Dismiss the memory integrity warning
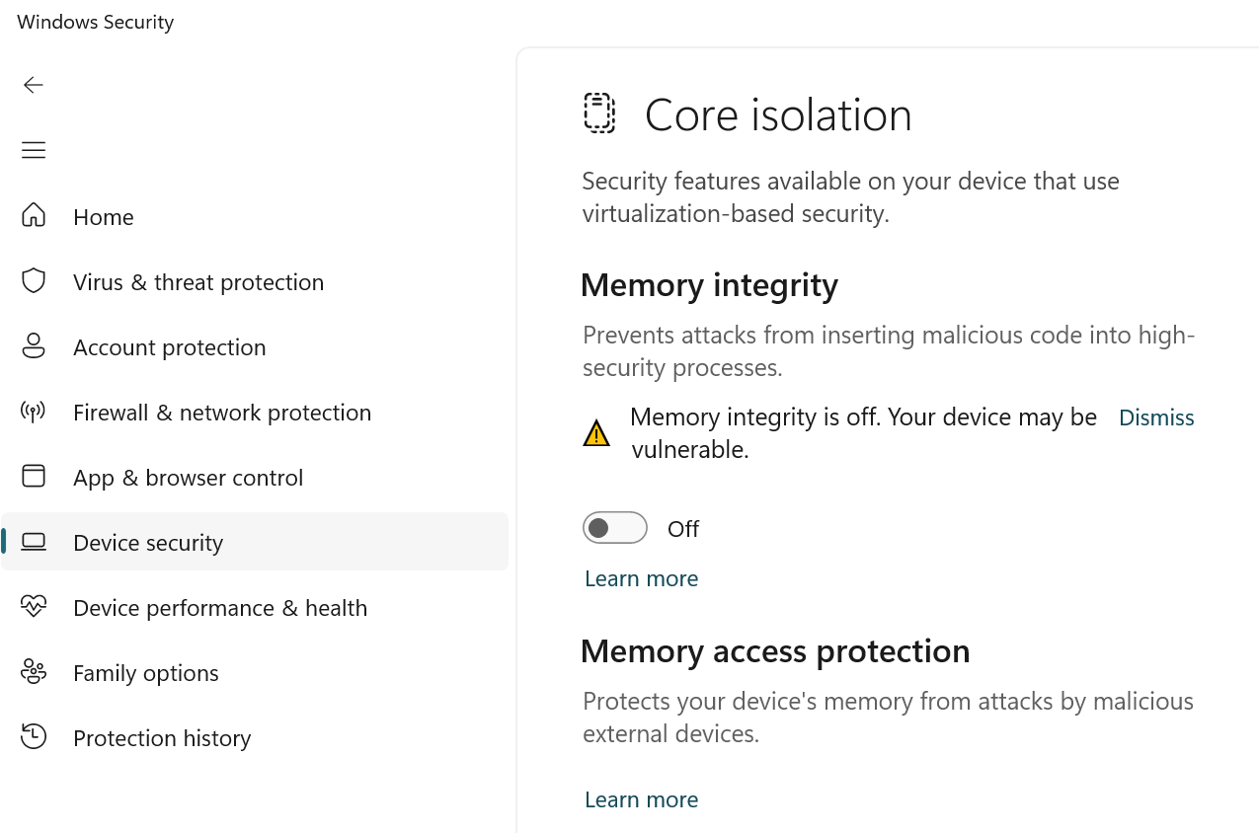The height and width of the screenshot is (833, 1259). pyautogui.click(x=1155, y=417)
